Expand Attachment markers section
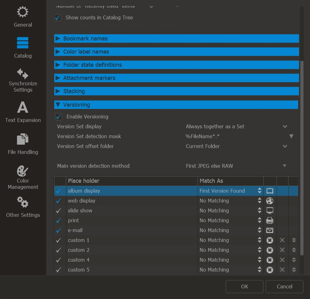 176,78
